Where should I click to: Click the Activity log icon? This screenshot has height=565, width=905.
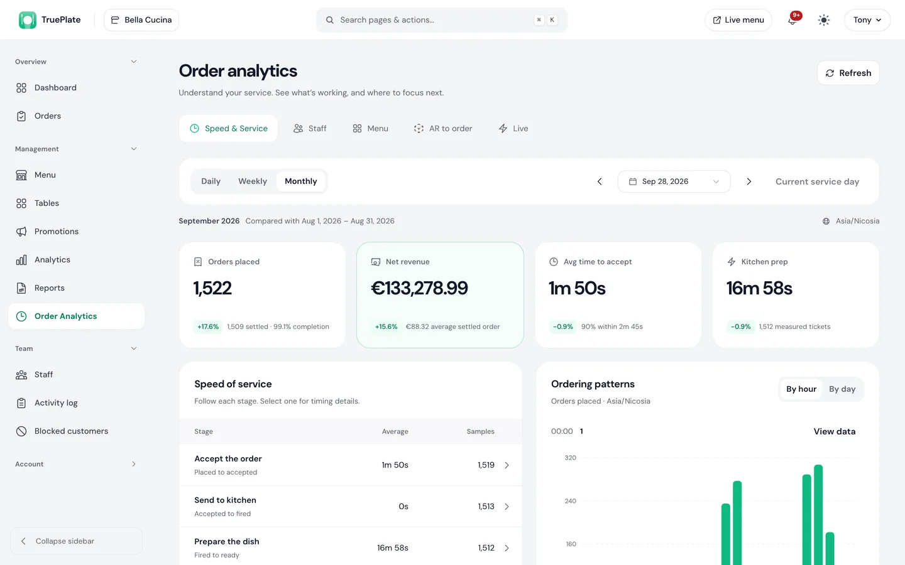[x=21, y=403]
